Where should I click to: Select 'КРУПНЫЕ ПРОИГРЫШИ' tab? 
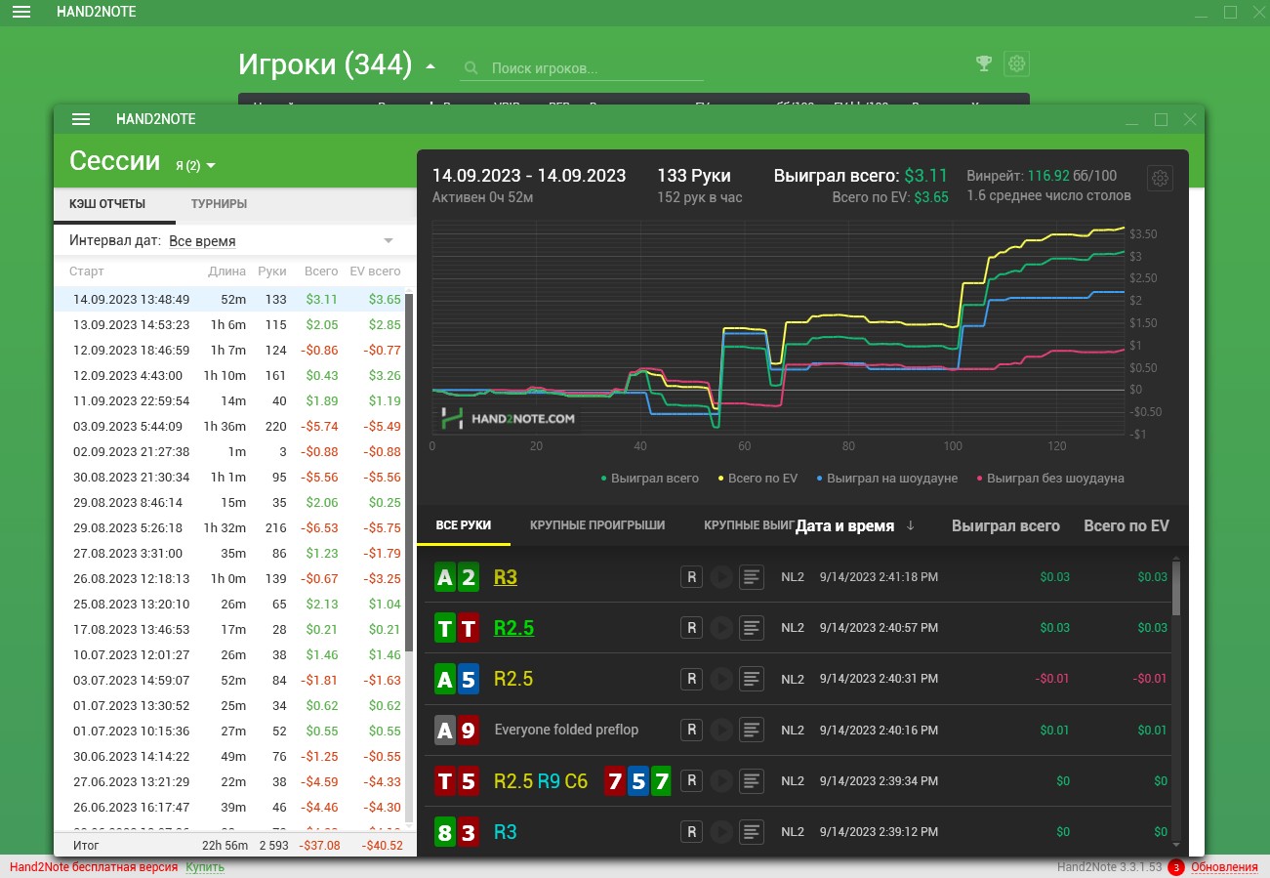(x=597, y=525)
